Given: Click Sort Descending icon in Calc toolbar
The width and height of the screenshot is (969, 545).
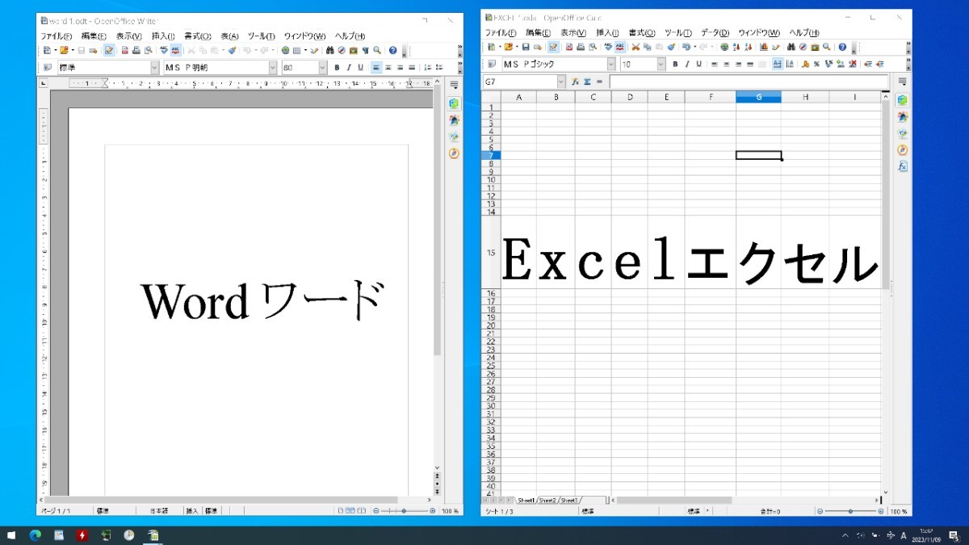Looking at the screenshot, I should 748,47.
